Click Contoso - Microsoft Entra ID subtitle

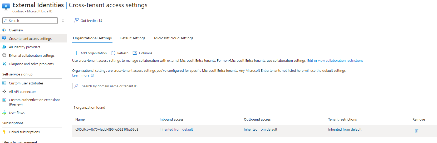pyautogui.click(x=32, y=11)
